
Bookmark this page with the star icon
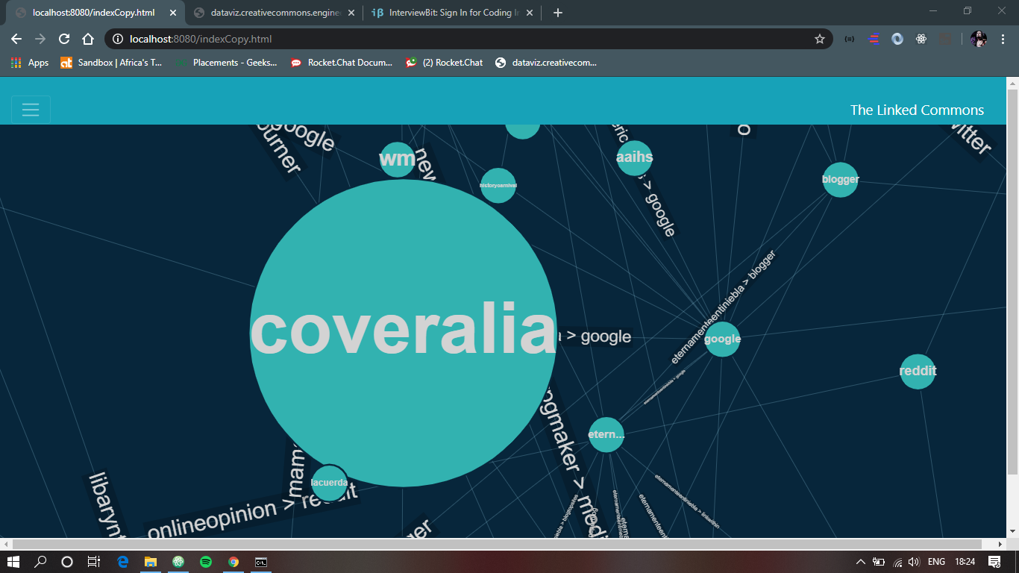coord(820,39)
